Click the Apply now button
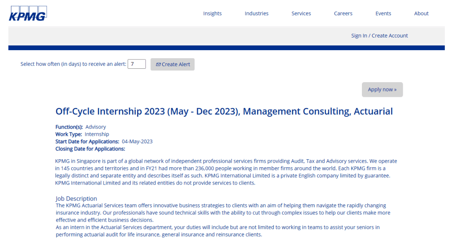 point(382,89)
